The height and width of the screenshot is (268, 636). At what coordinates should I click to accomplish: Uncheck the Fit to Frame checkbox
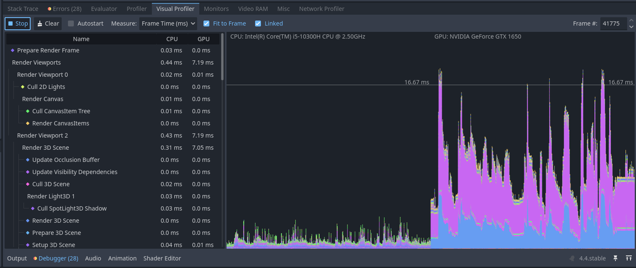(206, 23)
